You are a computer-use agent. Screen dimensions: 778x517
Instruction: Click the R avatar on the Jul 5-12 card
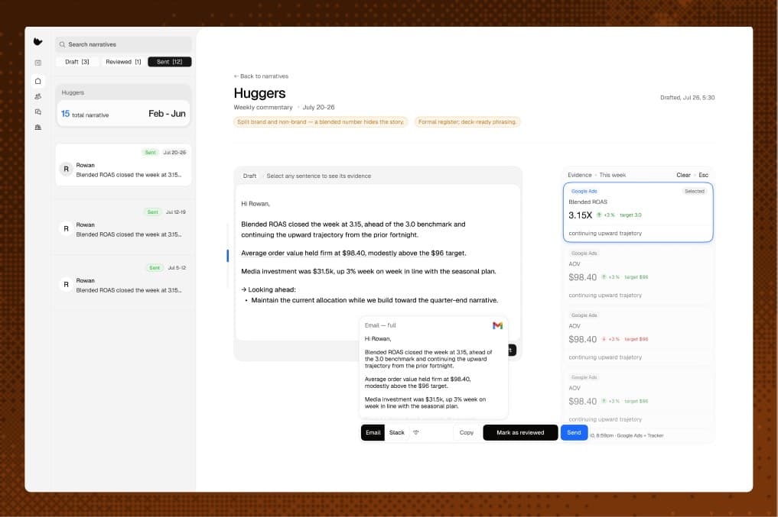pos(66,285)
